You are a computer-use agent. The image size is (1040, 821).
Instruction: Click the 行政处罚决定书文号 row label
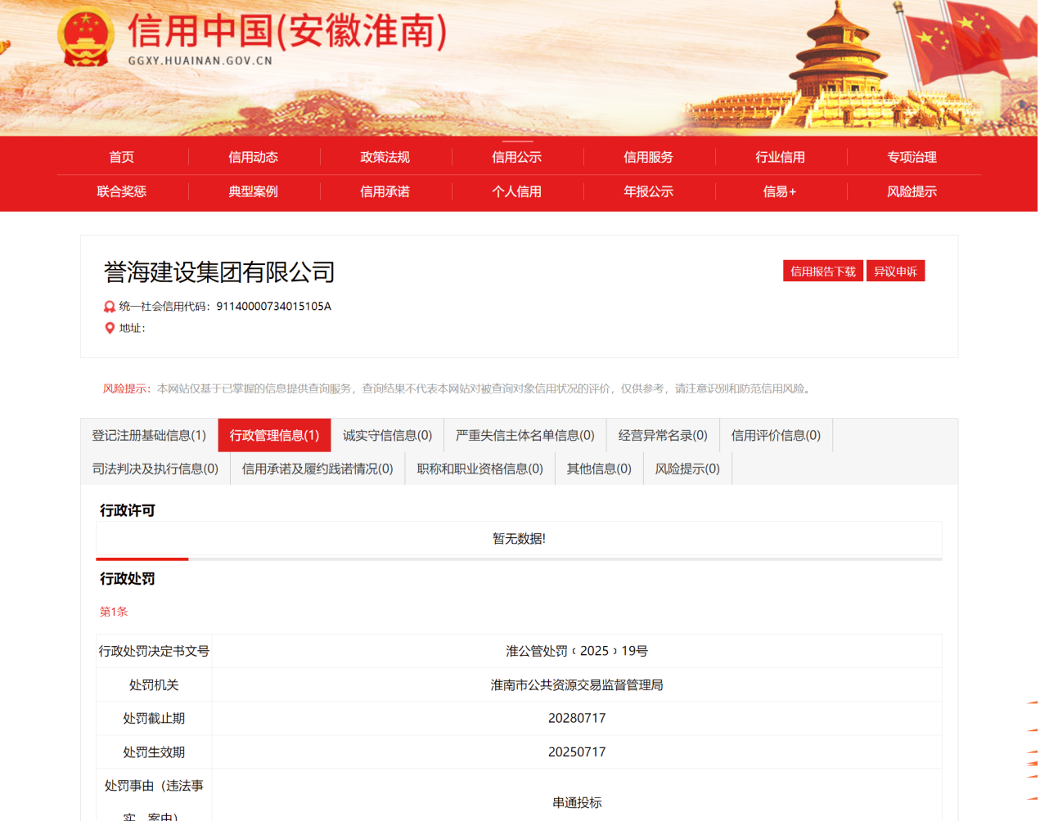point(154,651)
